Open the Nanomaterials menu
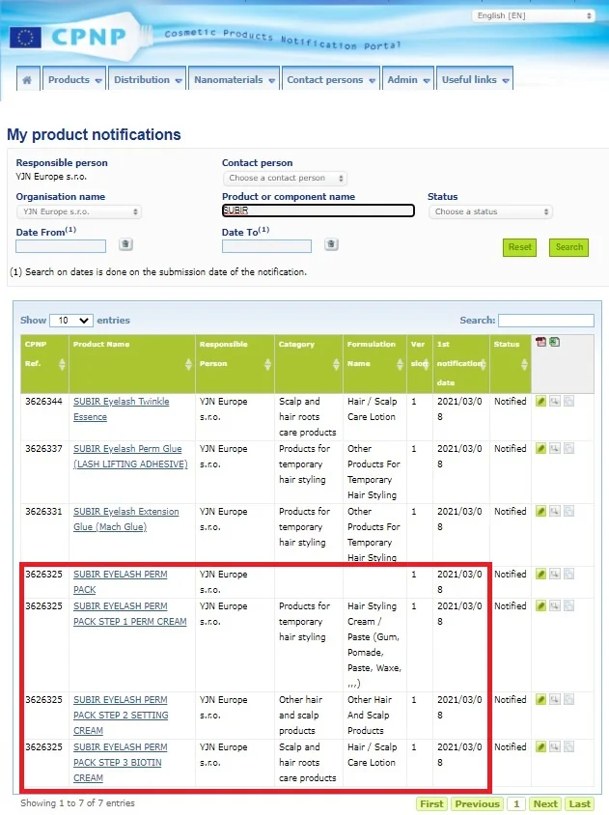 coord(235,79)
